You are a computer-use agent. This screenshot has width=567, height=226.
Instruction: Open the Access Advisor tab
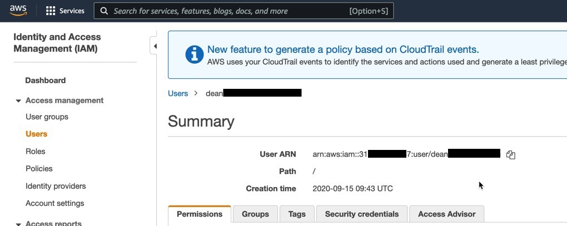[447, 214]
